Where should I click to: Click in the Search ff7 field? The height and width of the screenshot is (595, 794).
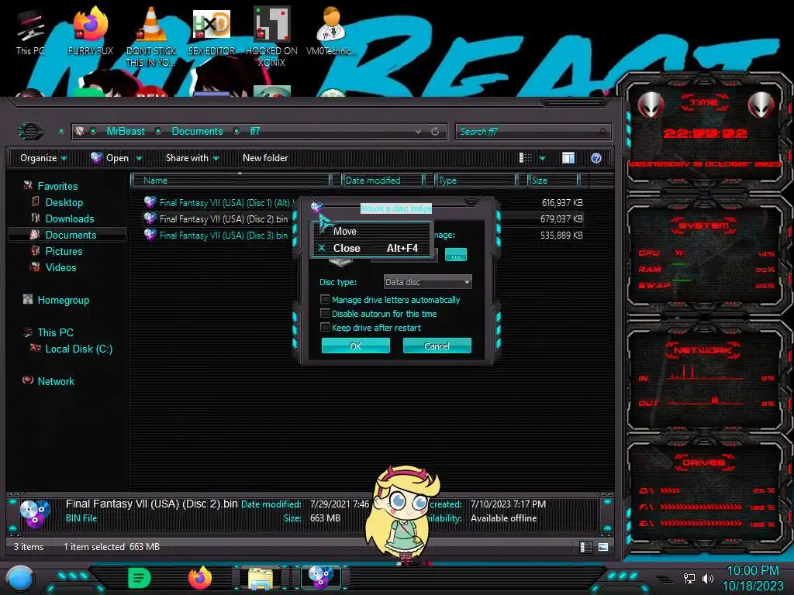[533, 132]
